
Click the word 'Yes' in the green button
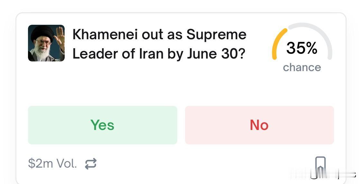tap(102, 125)
